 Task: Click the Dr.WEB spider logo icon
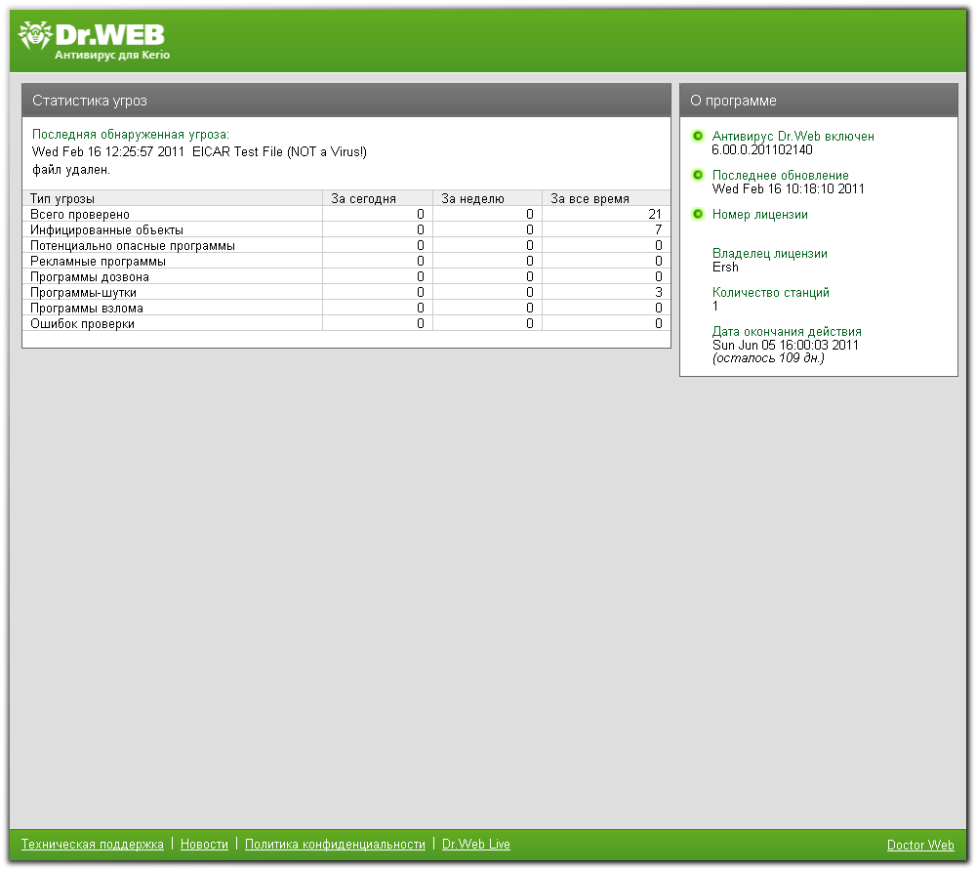click(35, 35)
